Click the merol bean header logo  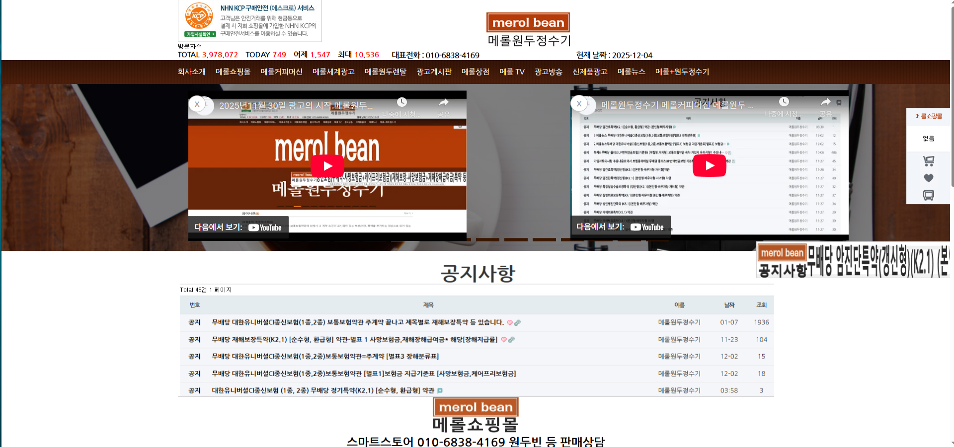point(528,23)
